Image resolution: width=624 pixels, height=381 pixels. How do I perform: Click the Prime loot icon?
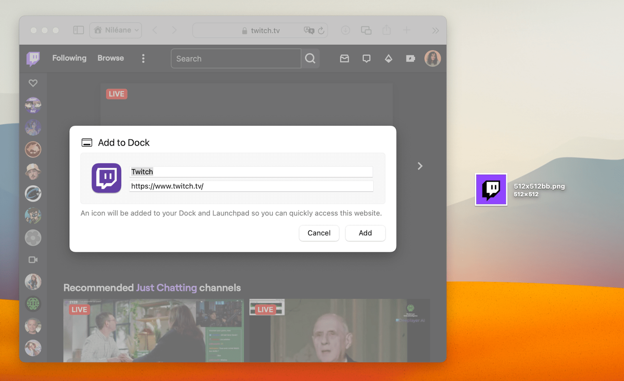click(410, 58)
